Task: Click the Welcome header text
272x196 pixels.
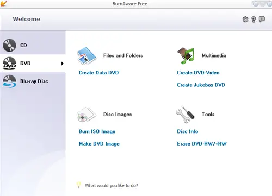Action: pos(27,19)
